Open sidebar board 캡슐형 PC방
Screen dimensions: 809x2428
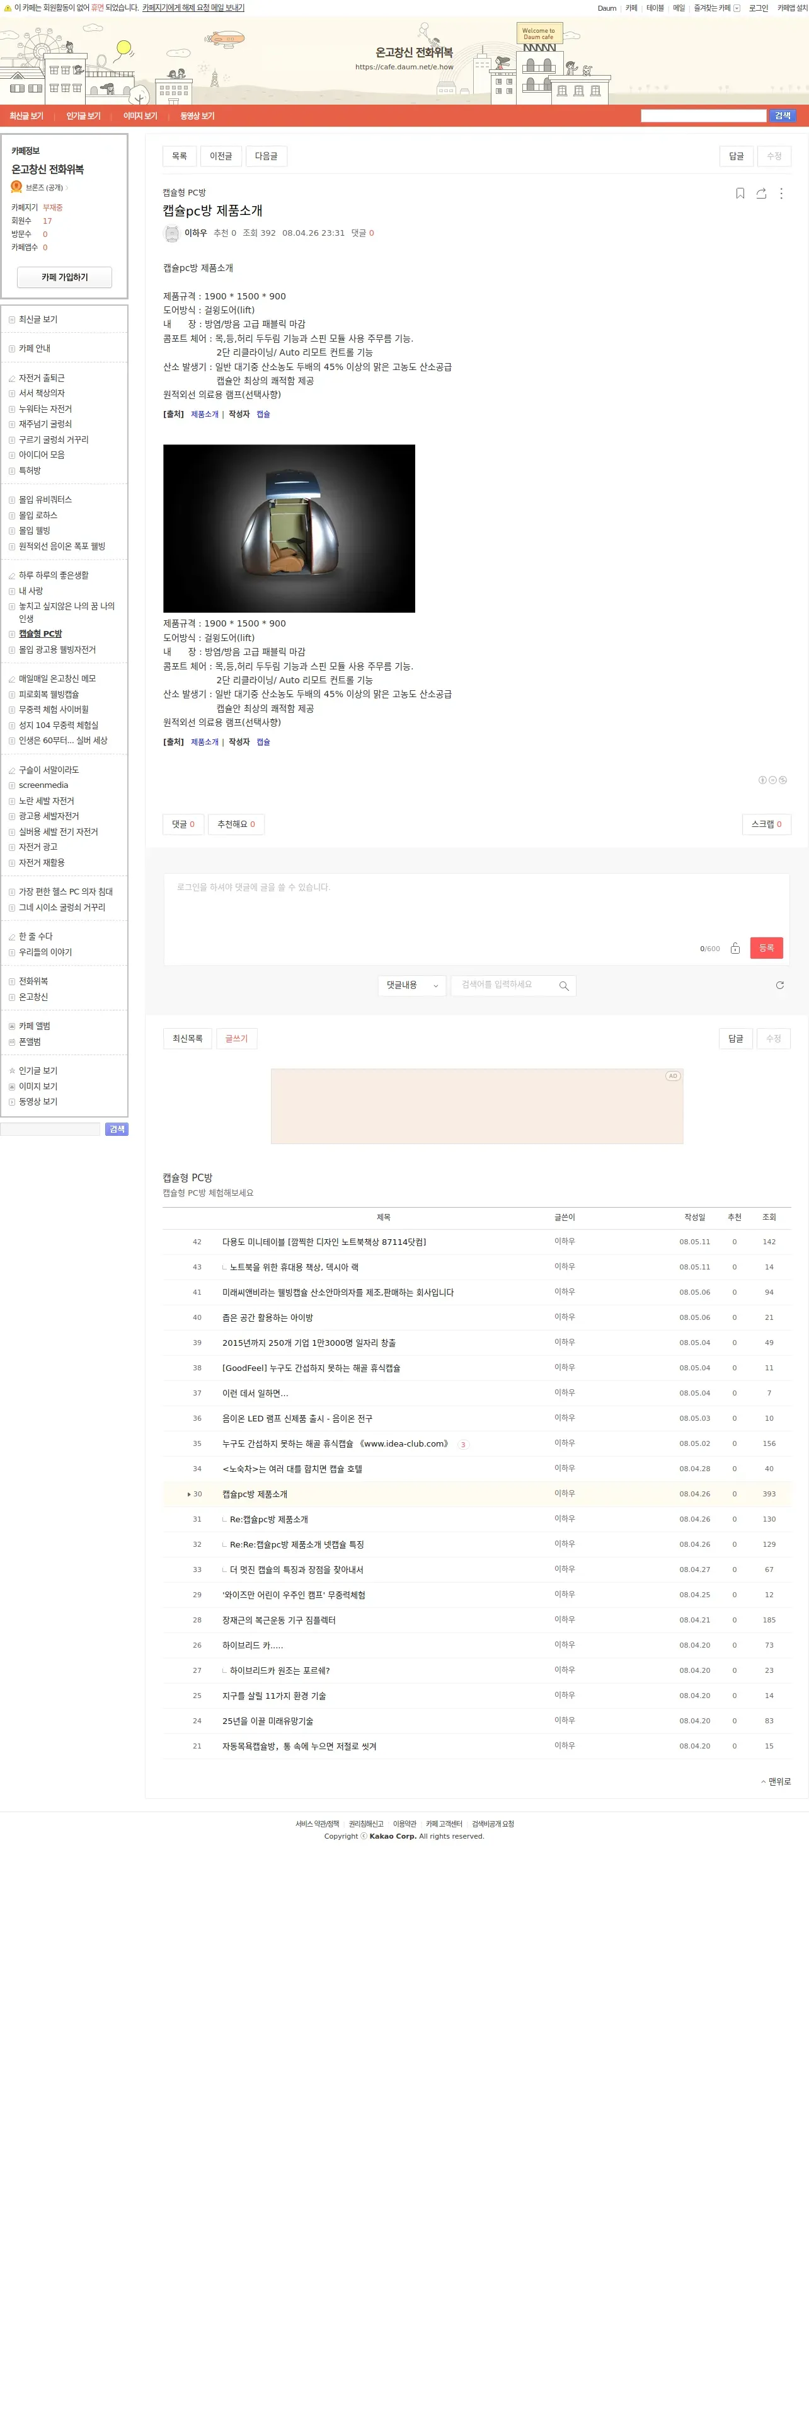tap(40, 634)
